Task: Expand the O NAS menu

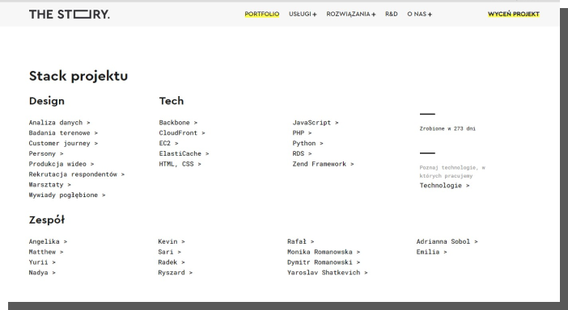Action: pyautogui.click(x=419, y=14)
